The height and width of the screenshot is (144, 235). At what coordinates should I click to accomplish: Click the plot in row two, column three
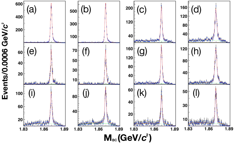[x=155, y=64]
